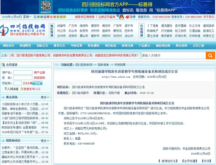
Task: Open the QQ penguin customer service icon
Action: point(121,17)
